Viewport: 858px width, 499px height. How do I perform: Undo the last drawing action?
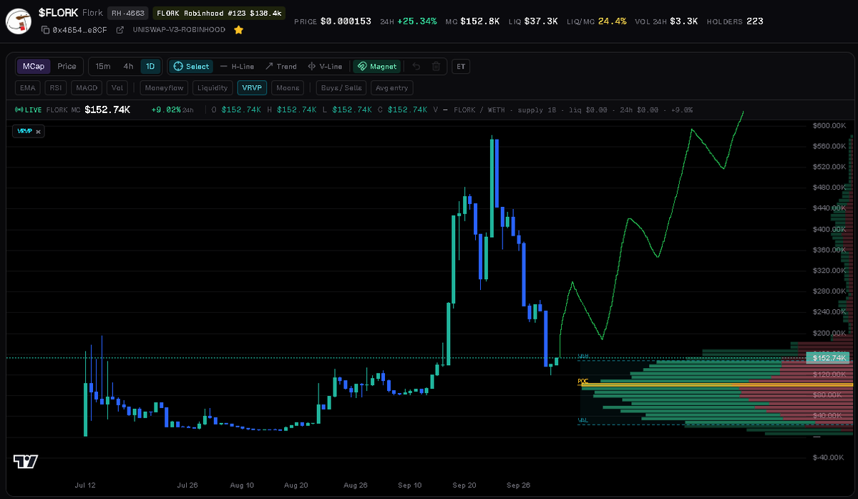[x=416, y=66]
